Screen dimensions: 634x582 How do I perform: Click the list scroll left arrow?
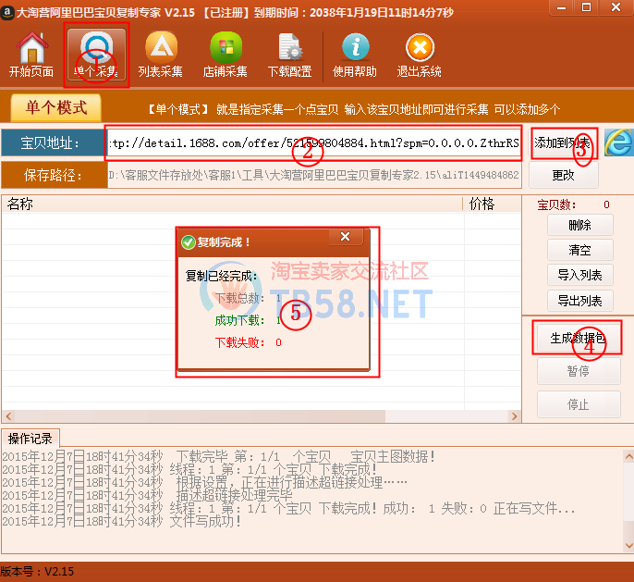(x=8, y=416)
